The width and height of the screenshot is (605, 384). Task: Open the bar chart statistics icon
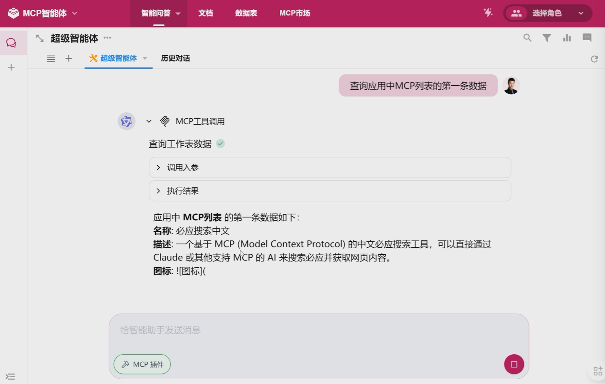[x=567, y=38]
